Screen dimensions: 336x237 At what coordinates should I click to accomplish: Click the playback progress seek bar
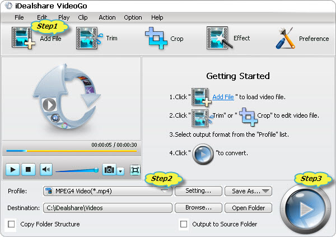click(x=72, y=151)
